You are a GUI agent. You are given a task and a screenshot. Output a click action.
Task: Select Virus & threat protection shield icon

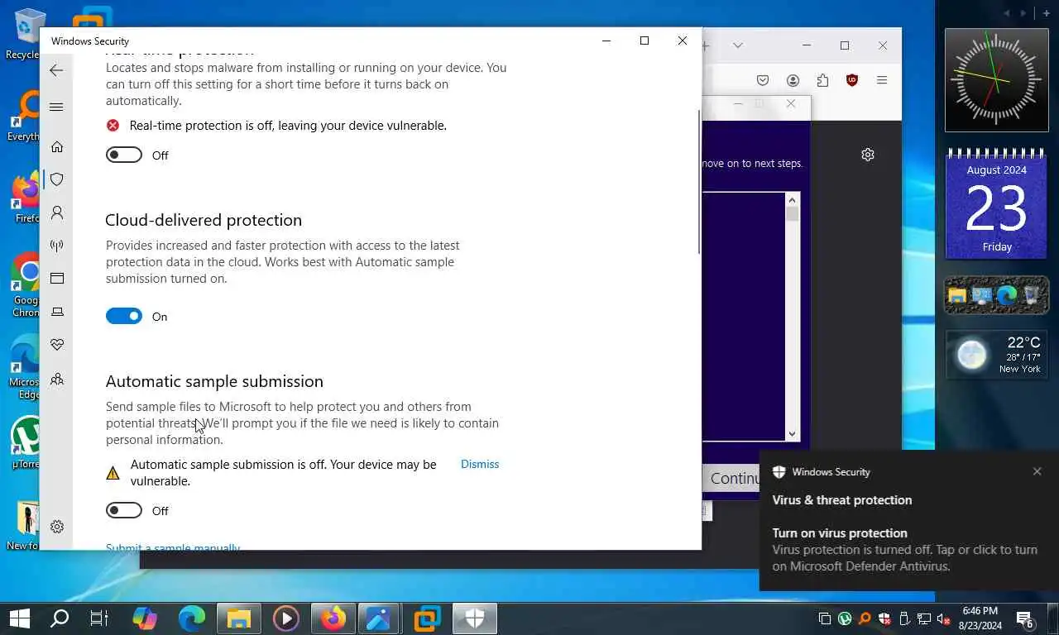coord(57,179)
